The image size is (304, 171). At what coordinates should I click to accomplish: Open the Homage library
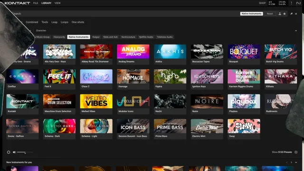pos(133,79)
